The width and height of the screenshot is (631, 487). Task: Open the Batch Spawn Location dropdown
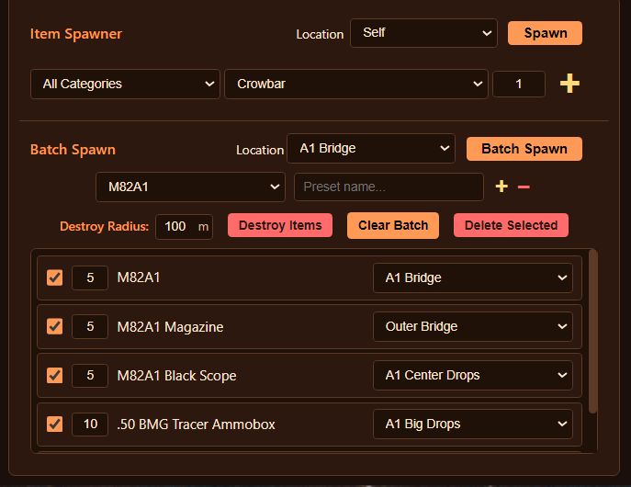(x=371, y=149)
